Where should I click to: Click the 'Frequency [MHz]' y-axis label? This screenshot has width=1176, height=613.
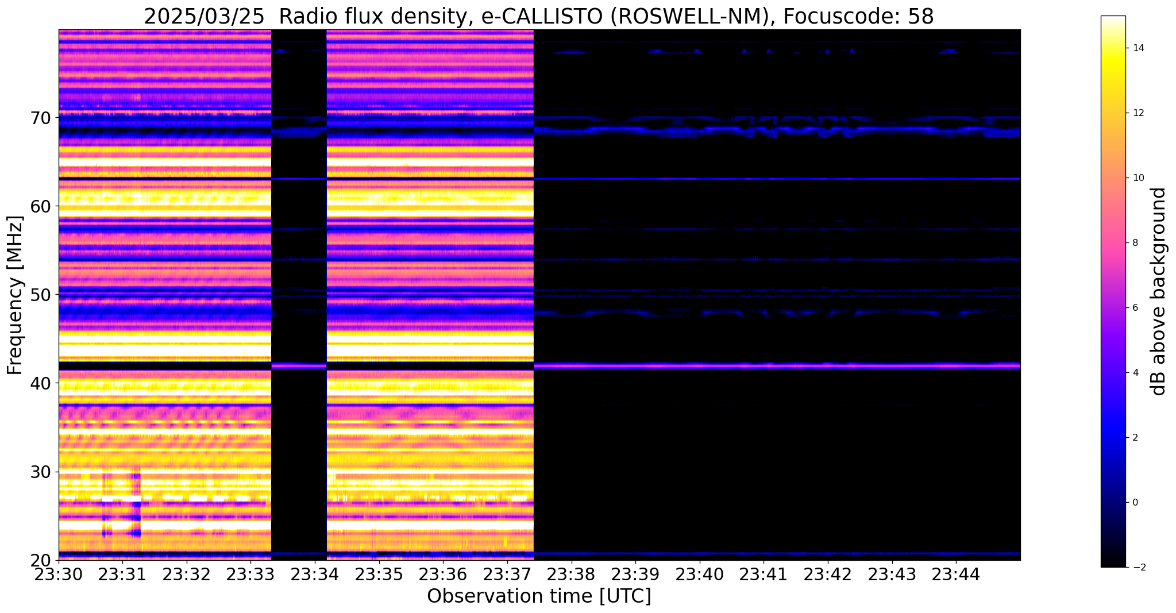15,295
